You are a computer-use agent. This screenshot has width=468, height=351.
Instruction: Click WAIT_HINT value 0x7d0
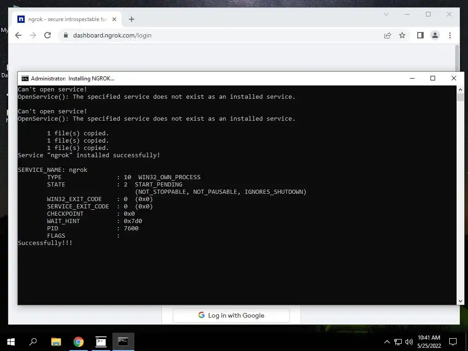tap(133, 221)
